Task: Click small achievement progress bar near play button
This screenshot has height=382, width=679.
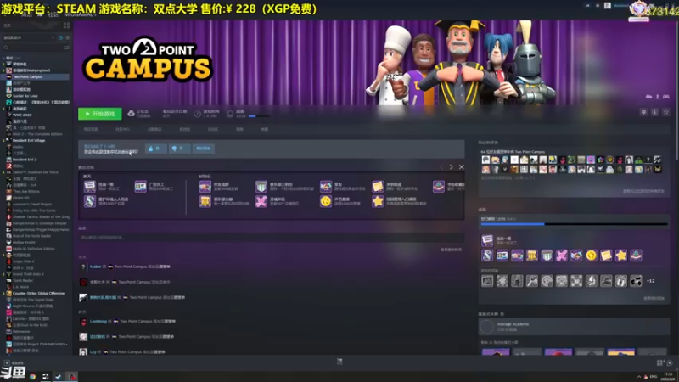Action: pos(259,116)
